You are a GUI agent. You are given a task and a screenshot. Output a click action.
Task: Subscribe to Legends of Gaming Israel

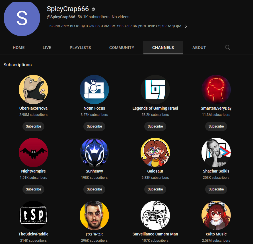point(155,126)
